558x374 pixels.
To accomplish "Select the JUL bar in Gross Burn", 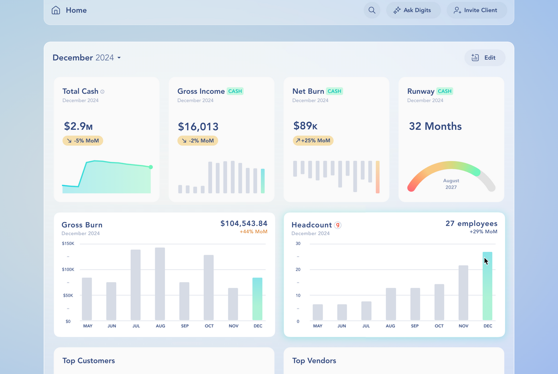I will [136, 285].
